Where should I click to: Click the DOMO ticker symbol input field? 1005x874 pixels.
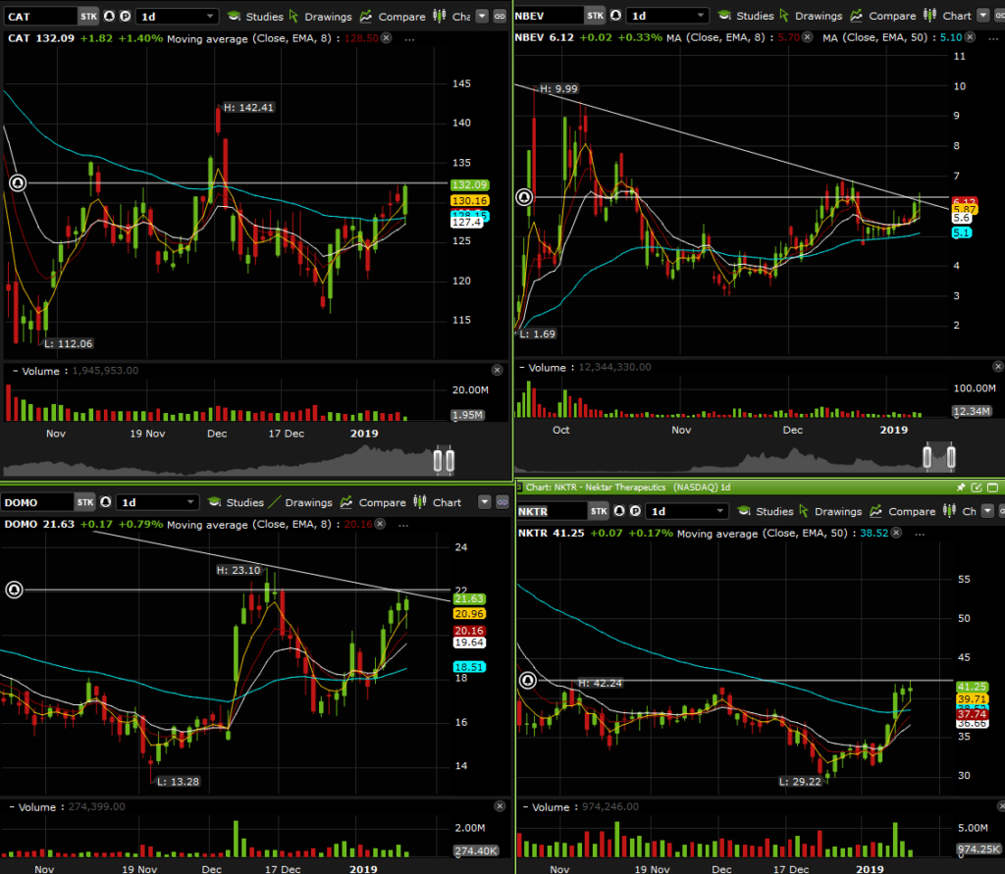tap(37, 501)
